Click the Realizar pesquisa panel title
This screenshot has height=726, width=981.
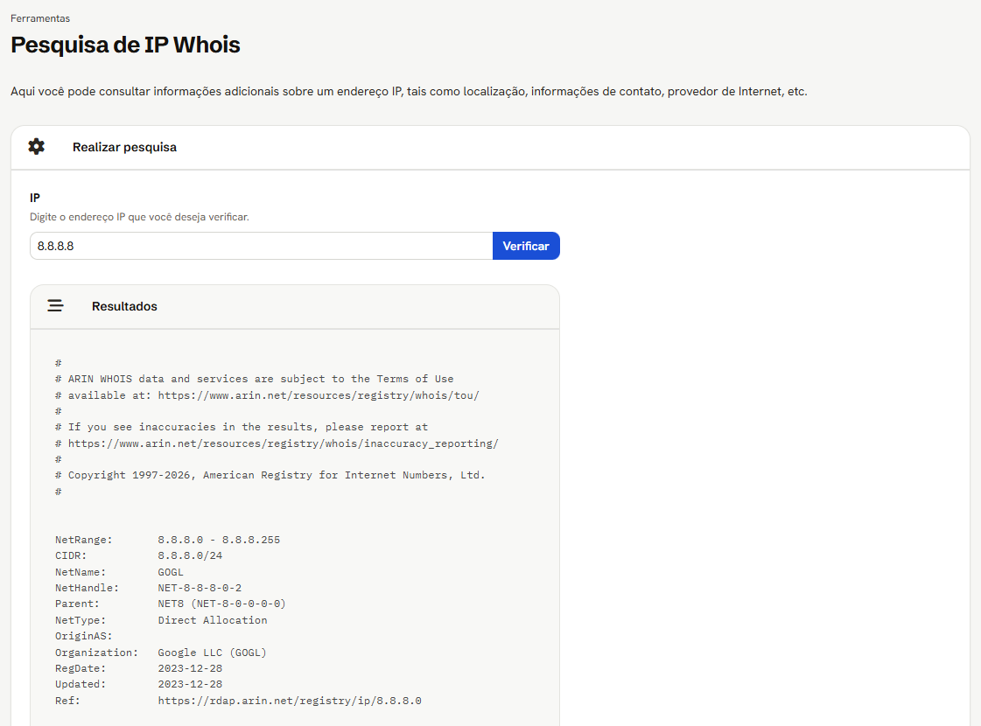[124, 147]
